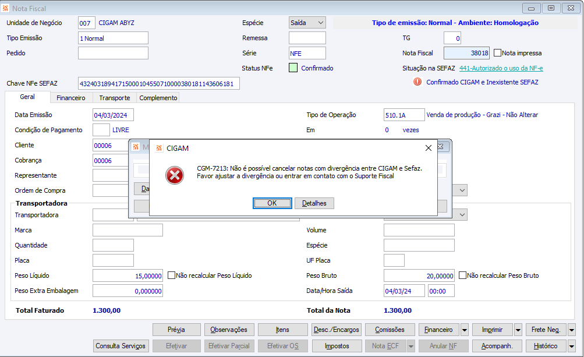Click the Data/Hora Saída date field
584x357 pixels.
click(x=404, y=291)
